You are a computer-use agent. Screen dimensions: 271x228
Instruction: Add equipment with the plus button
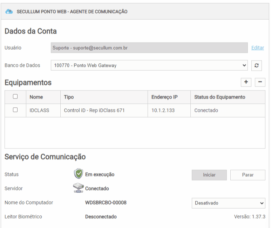pyautogui.click(x=246, y=82)
